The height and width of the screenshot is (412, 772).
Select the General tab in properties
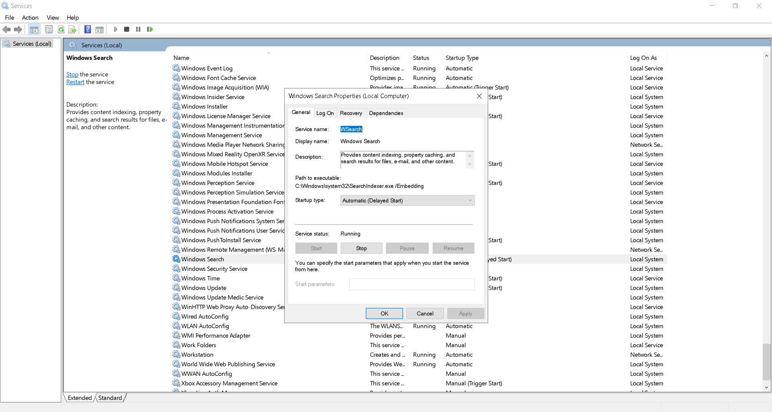pos(301,112)
